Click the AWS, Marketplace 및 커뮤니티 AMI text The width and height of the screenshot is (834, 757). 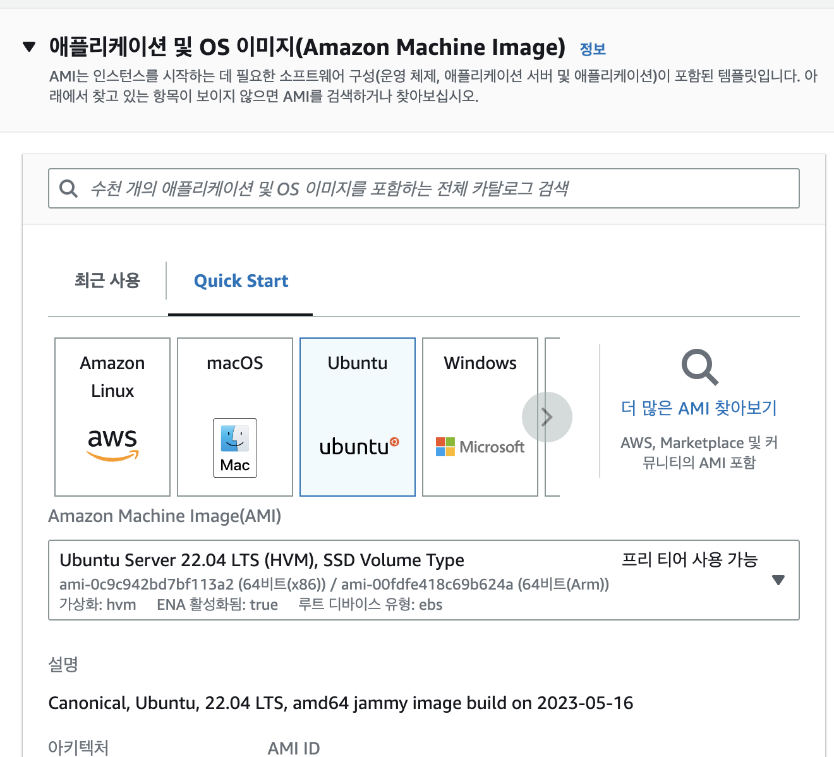699,452
